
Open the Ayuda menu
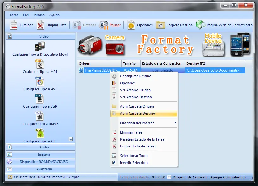[x=54, y=15]
